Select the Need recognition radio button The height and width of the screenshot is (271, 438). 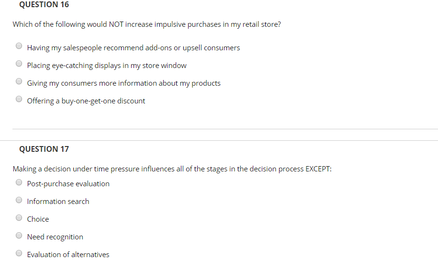[x=19, y=235]
